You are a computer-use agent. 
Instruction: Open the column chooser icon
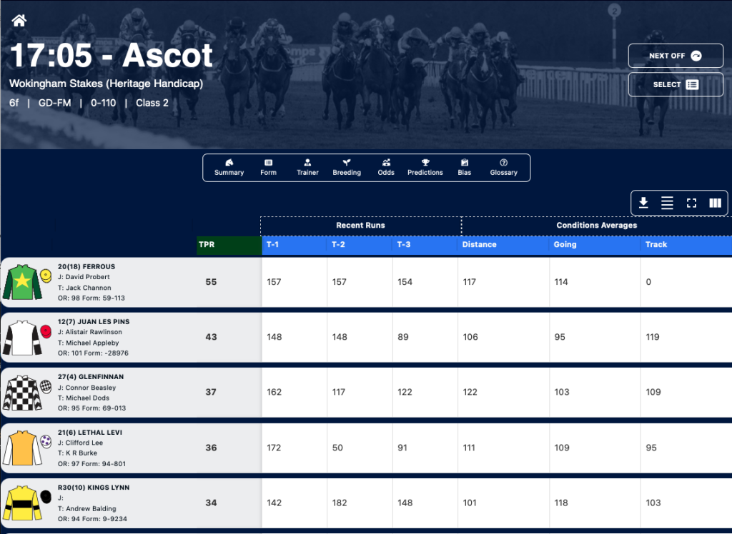tap(715, 203)
